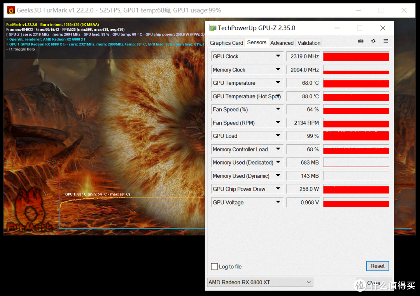
Task: Click the GPU-Z app icon in title bar
Action: pyautogui.click(x=213, y=28)
